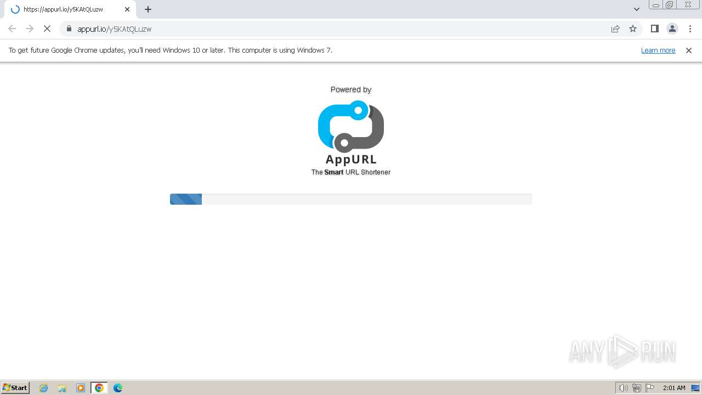Click the update notice text about Windows 7
The width and height of the screenshot is (702, 395).
pyautogui.click(x=171, y=50)
